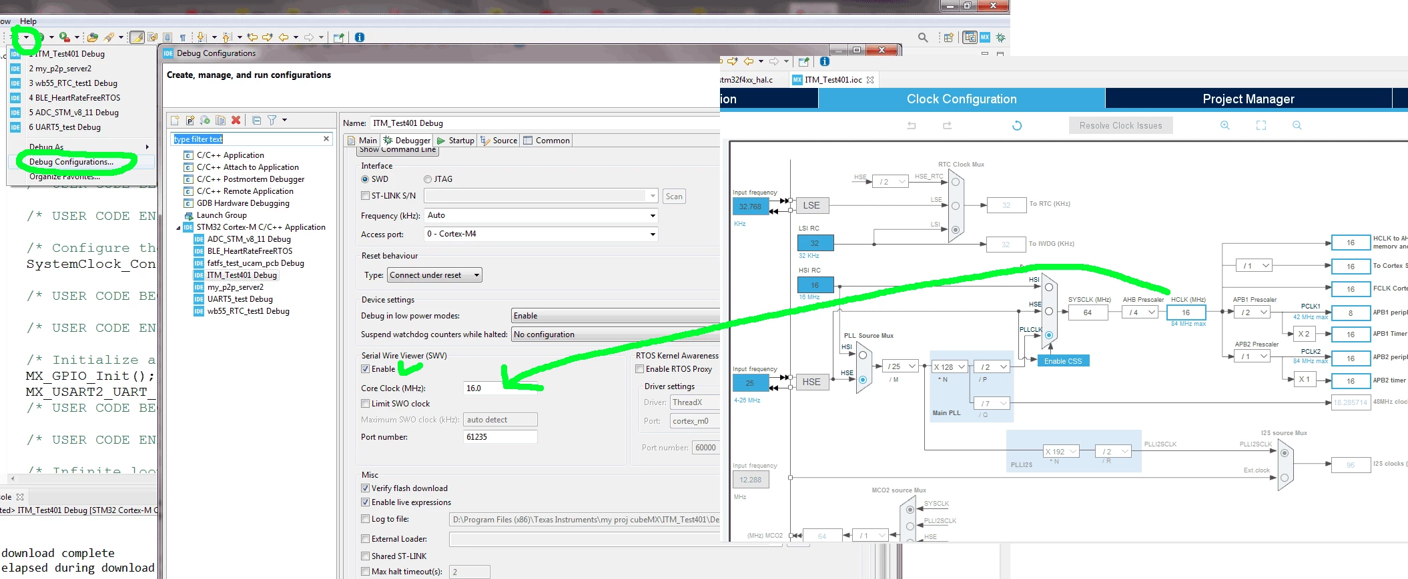Toggle Enable live expressions checkbox
The image size is (1408, 579).
365,502
